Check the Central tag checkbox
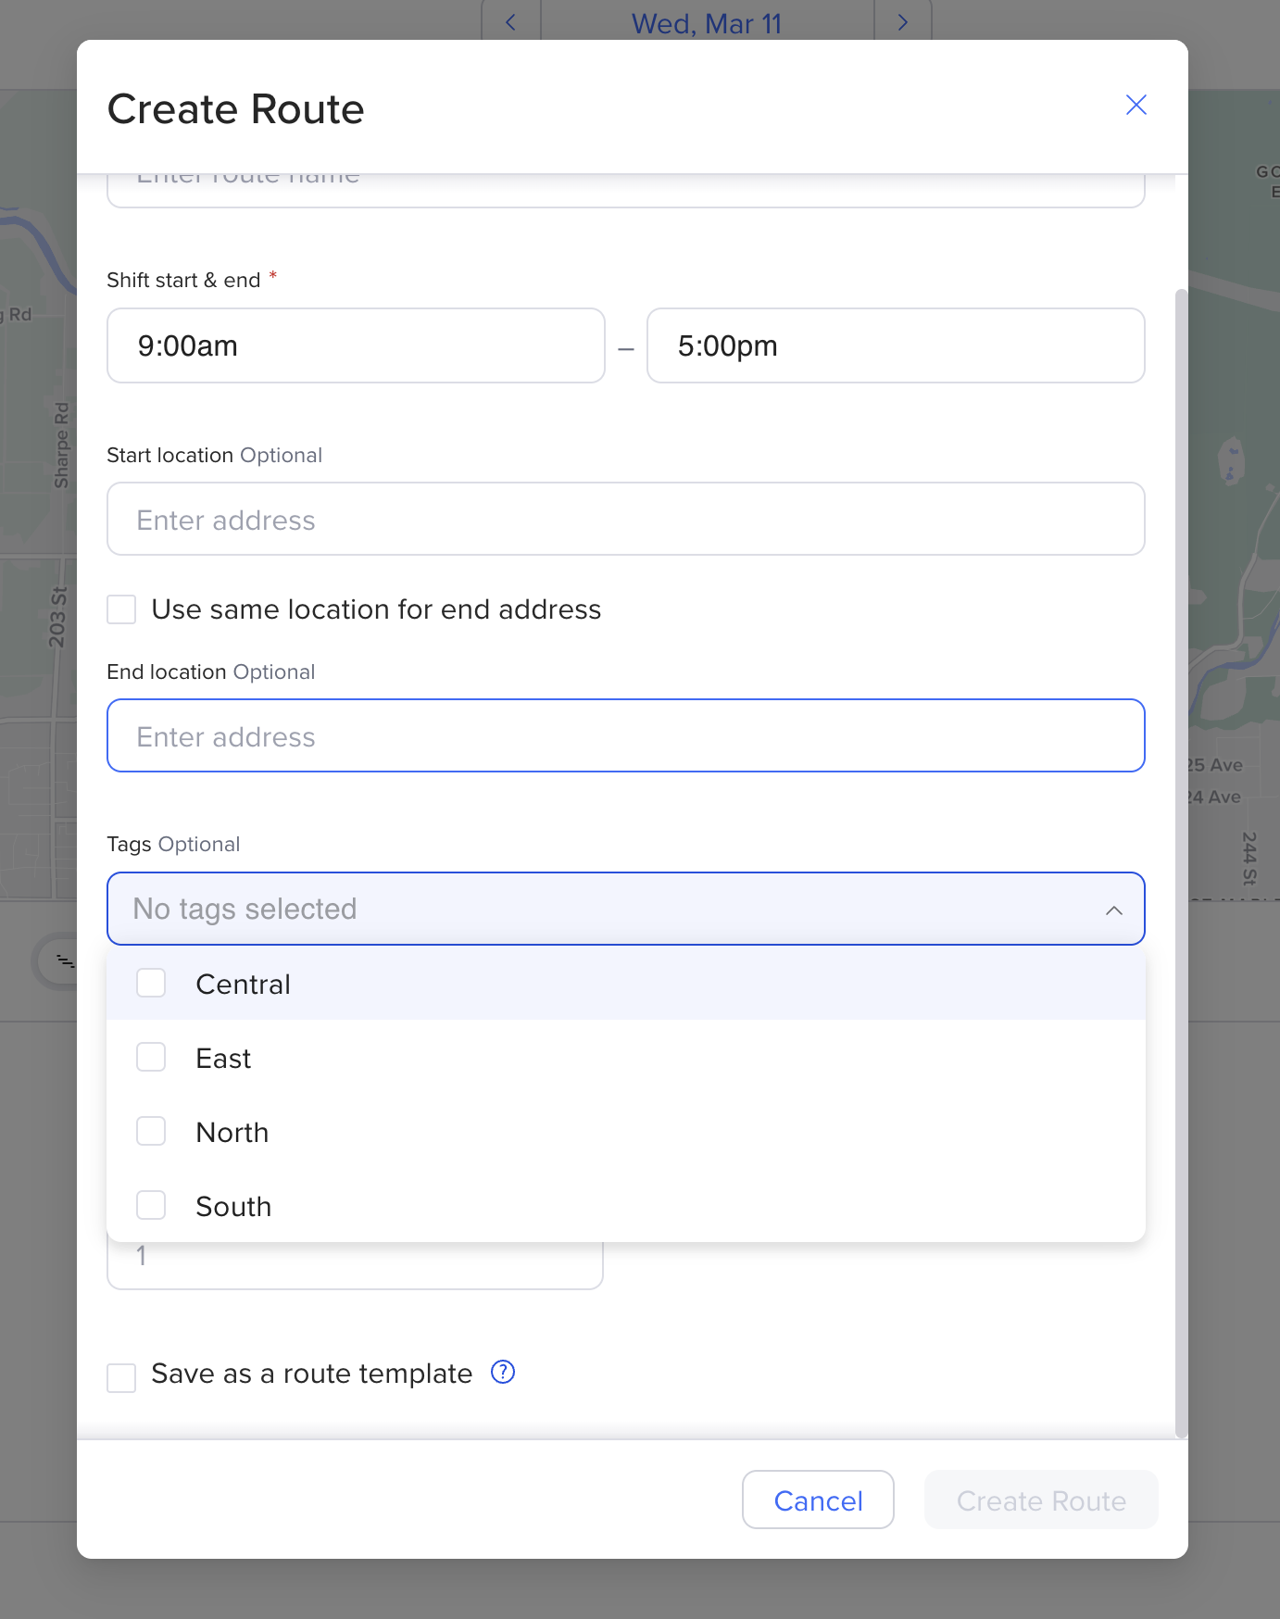 click(x=151, y=983)
